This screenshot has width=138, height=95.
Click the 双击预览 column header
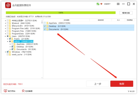[130, 20]
